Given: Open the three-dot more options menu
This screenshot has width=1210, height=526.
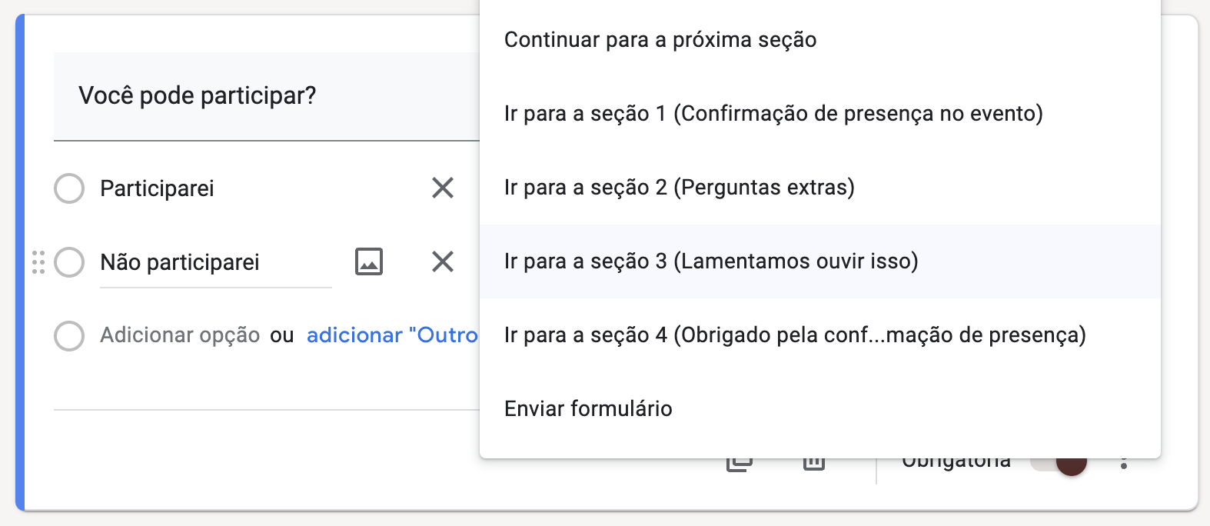Looking at the screenshot, I should click(1124, 463).
